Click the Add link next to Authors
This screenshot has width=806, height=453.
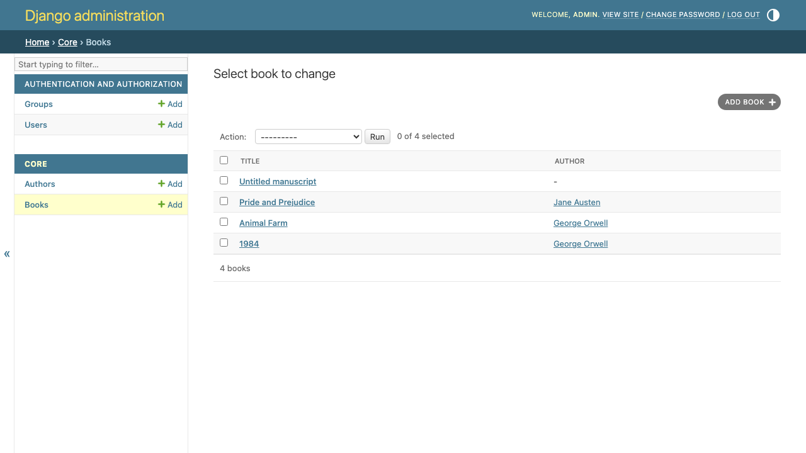[x=170, y=184]
